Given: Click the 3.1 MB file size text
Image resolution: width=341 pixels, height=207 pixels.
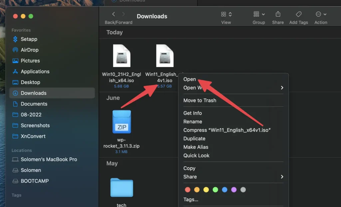Looking at the screenshot, I should point(121,152).
